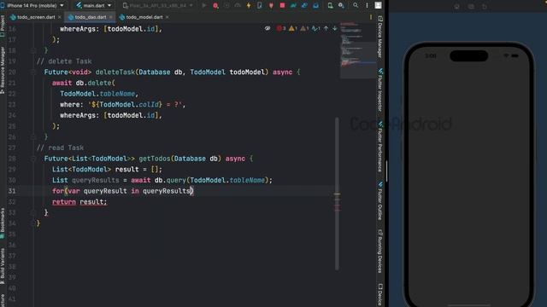Open the editor tabs overflow menu

point(371,17)
